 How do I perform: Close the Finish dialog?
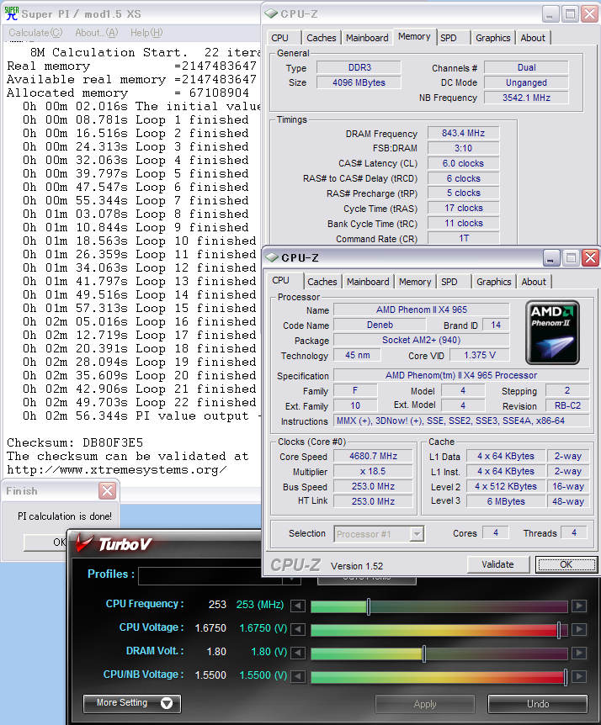[x=108, y=490]
